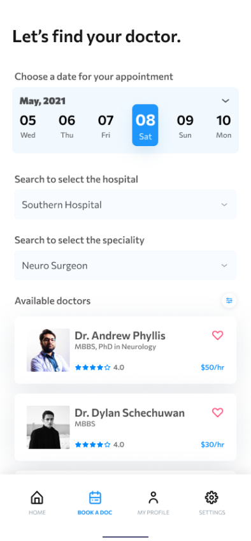Select date 06 Thu

67,126
